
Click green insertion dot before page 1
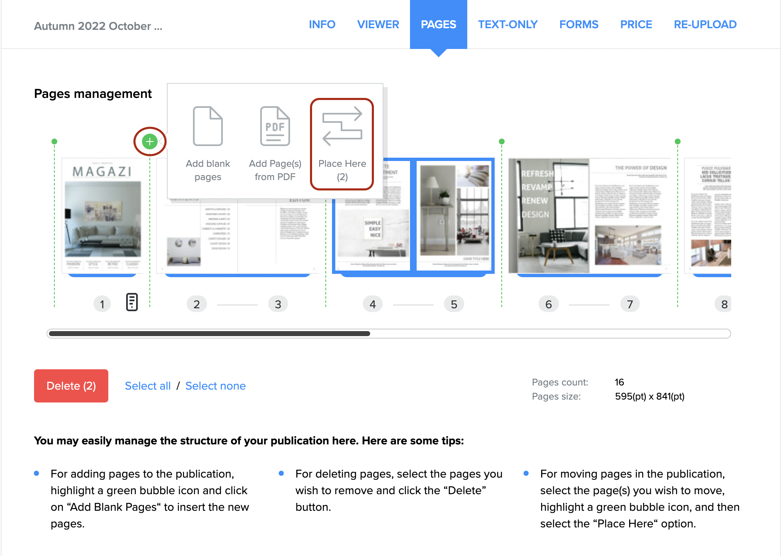[54, 141]
